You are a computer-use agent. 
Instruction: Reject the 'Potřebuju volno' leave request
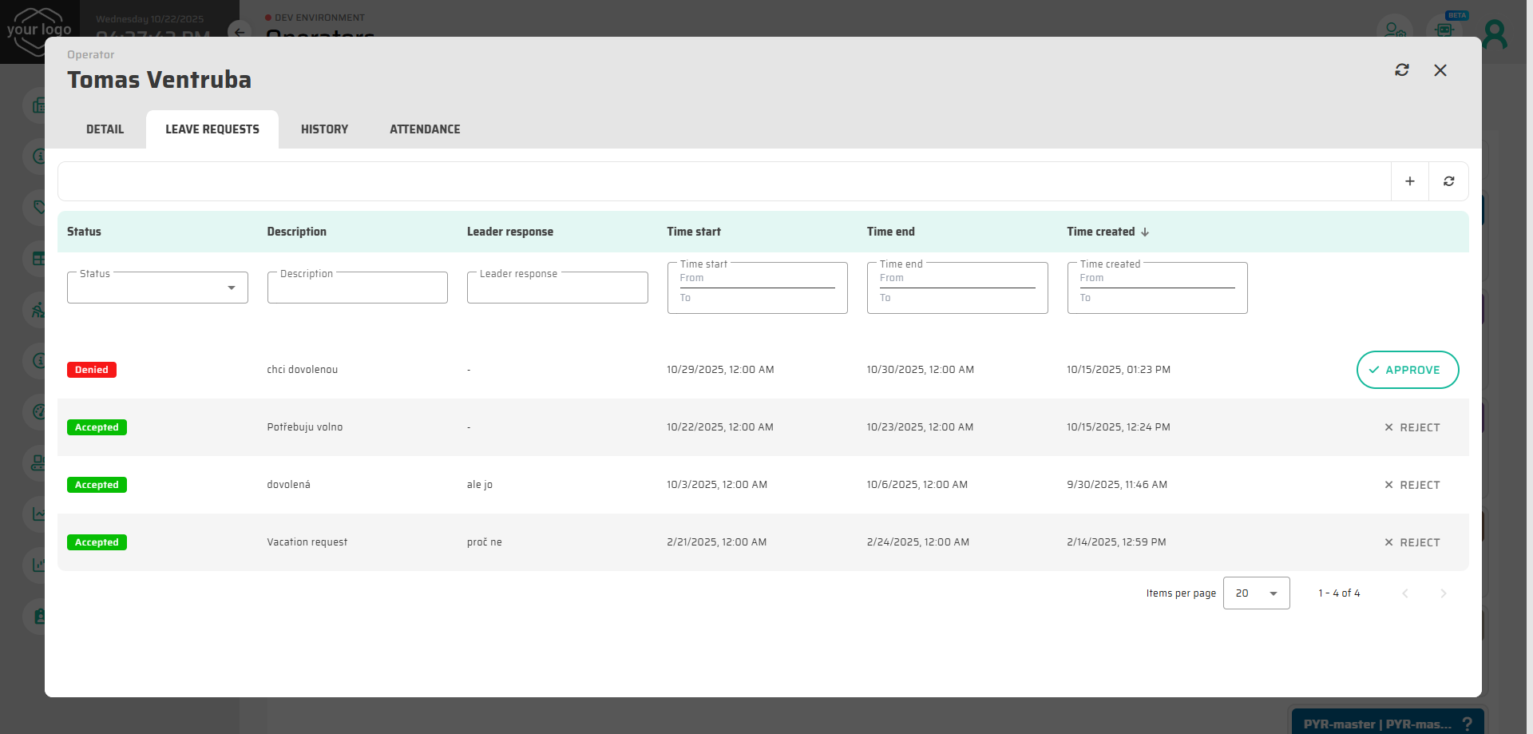click(x=1412, y=427)
